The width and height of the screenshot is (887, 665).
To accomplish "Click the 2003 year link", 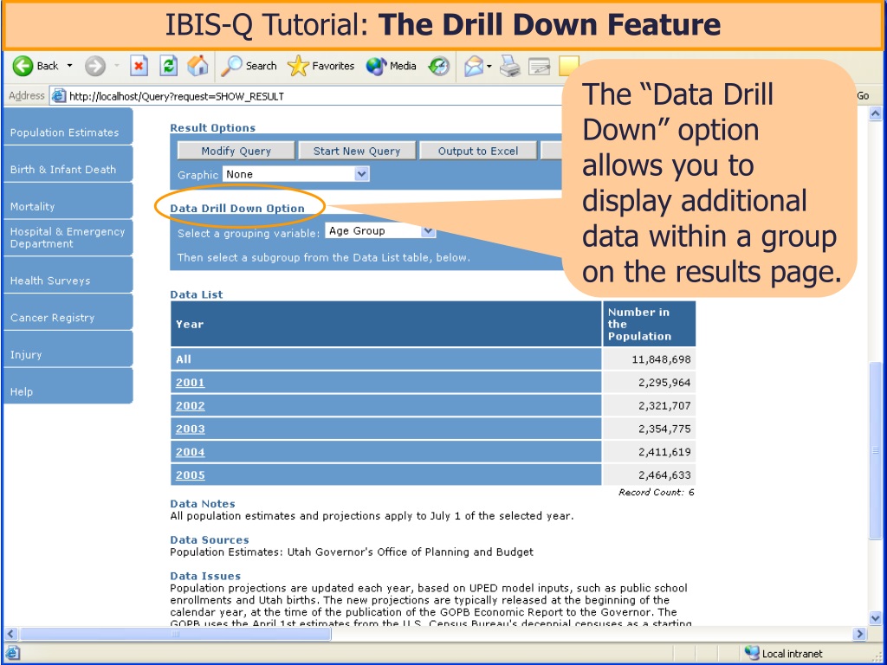I will click(190, 429).
